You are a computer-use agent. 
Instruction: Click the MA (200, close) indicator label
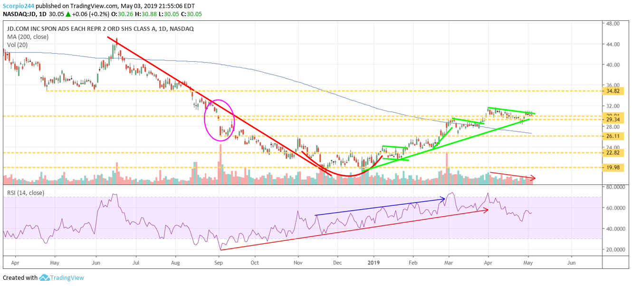click(27, 37)
